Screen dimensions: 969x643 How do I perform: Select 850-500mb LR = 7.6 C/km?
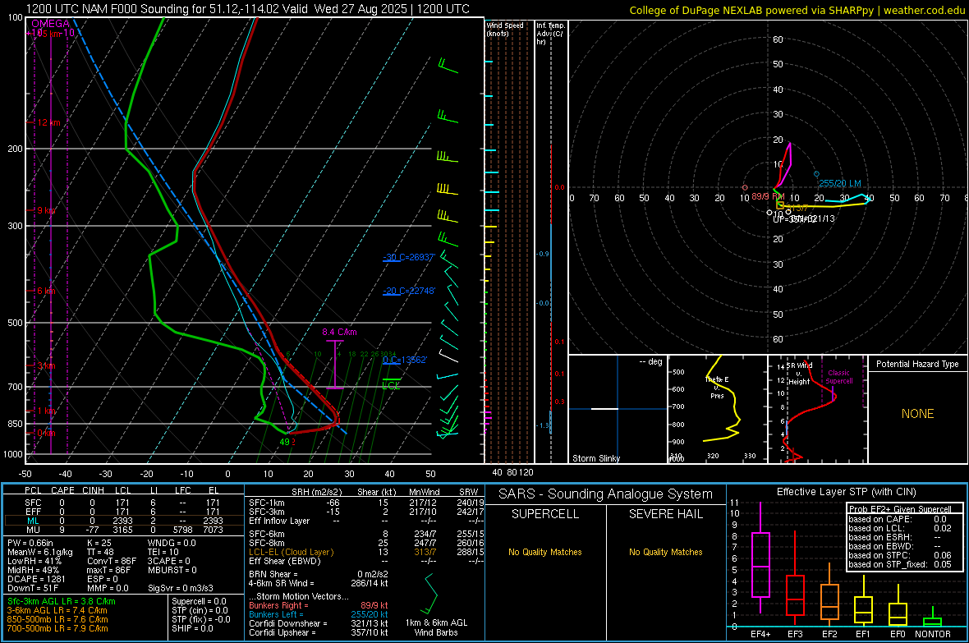click(x=57, y=619)
